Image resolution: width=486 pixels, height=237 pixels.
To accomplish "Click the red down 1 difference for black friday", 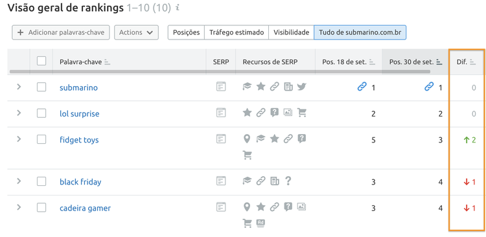I will 469,182.
